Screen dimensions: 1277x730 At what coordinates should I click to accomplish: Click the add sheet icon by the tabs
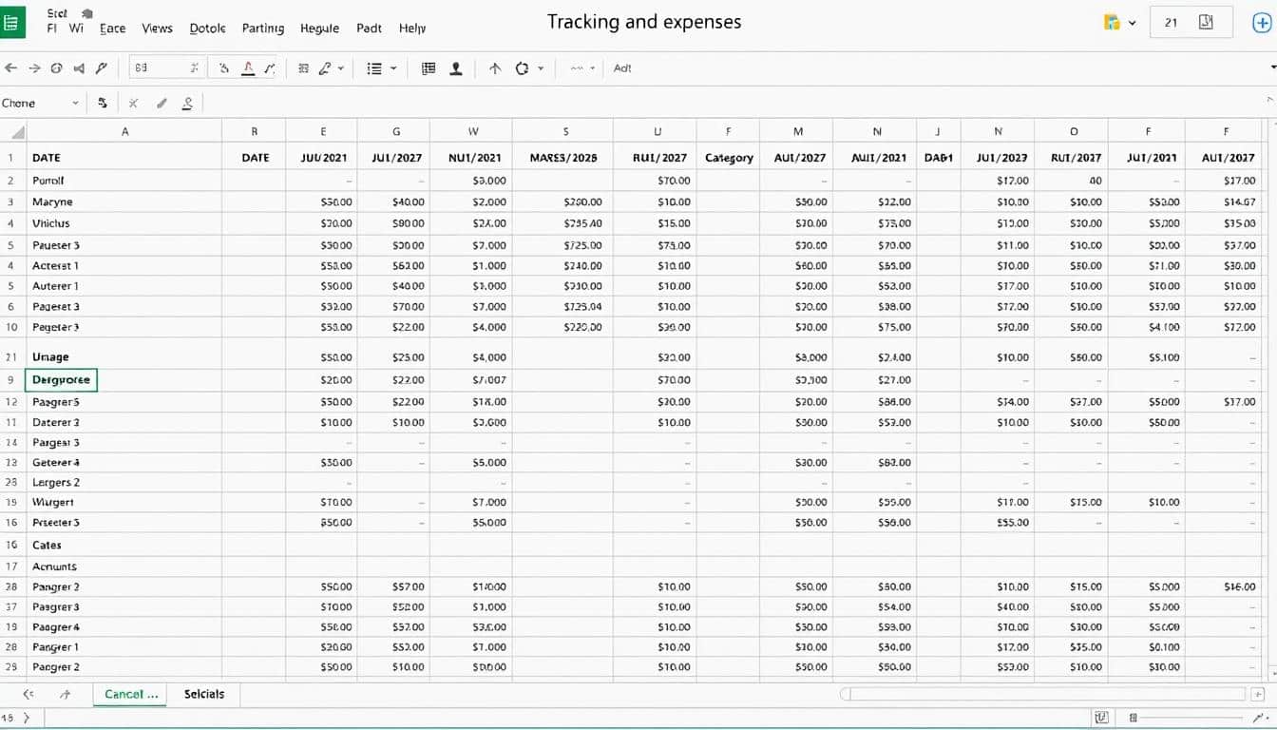65,694
